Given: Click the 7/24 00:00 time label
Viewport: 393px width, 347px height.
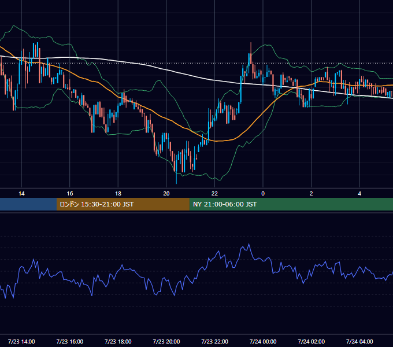Looking at the screenshot, I should (263, 341).
